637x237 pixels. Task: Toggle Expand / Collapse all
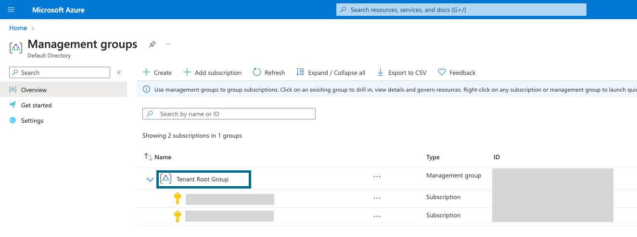(331, 72)
